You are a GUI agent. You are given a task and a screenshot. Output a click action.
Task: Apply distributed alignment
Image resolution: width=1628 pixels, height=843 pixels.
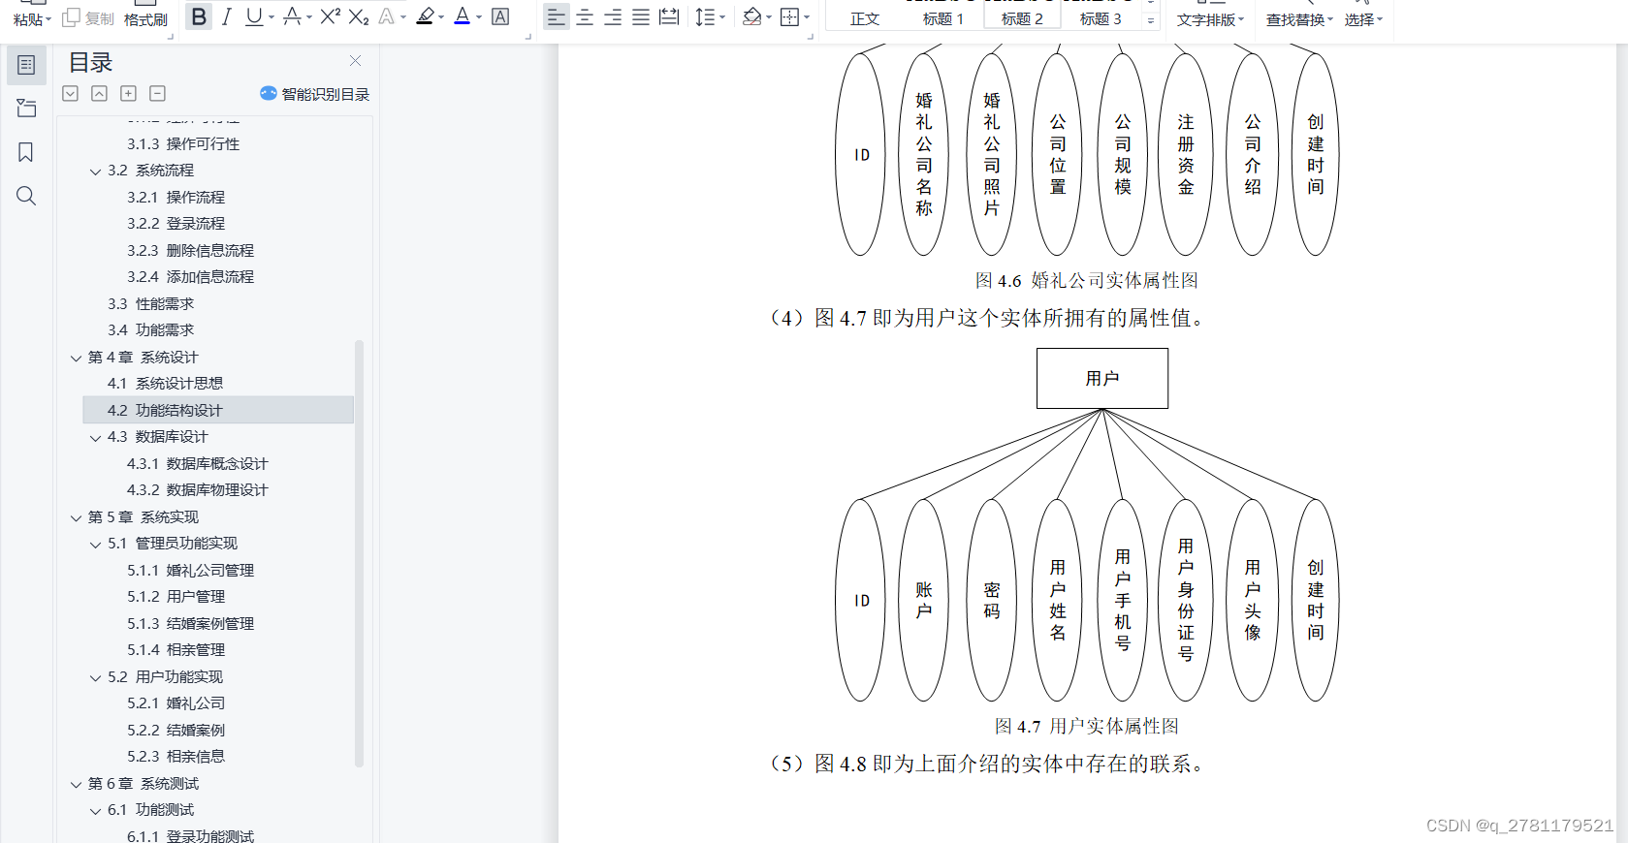[x=669, y=16]
